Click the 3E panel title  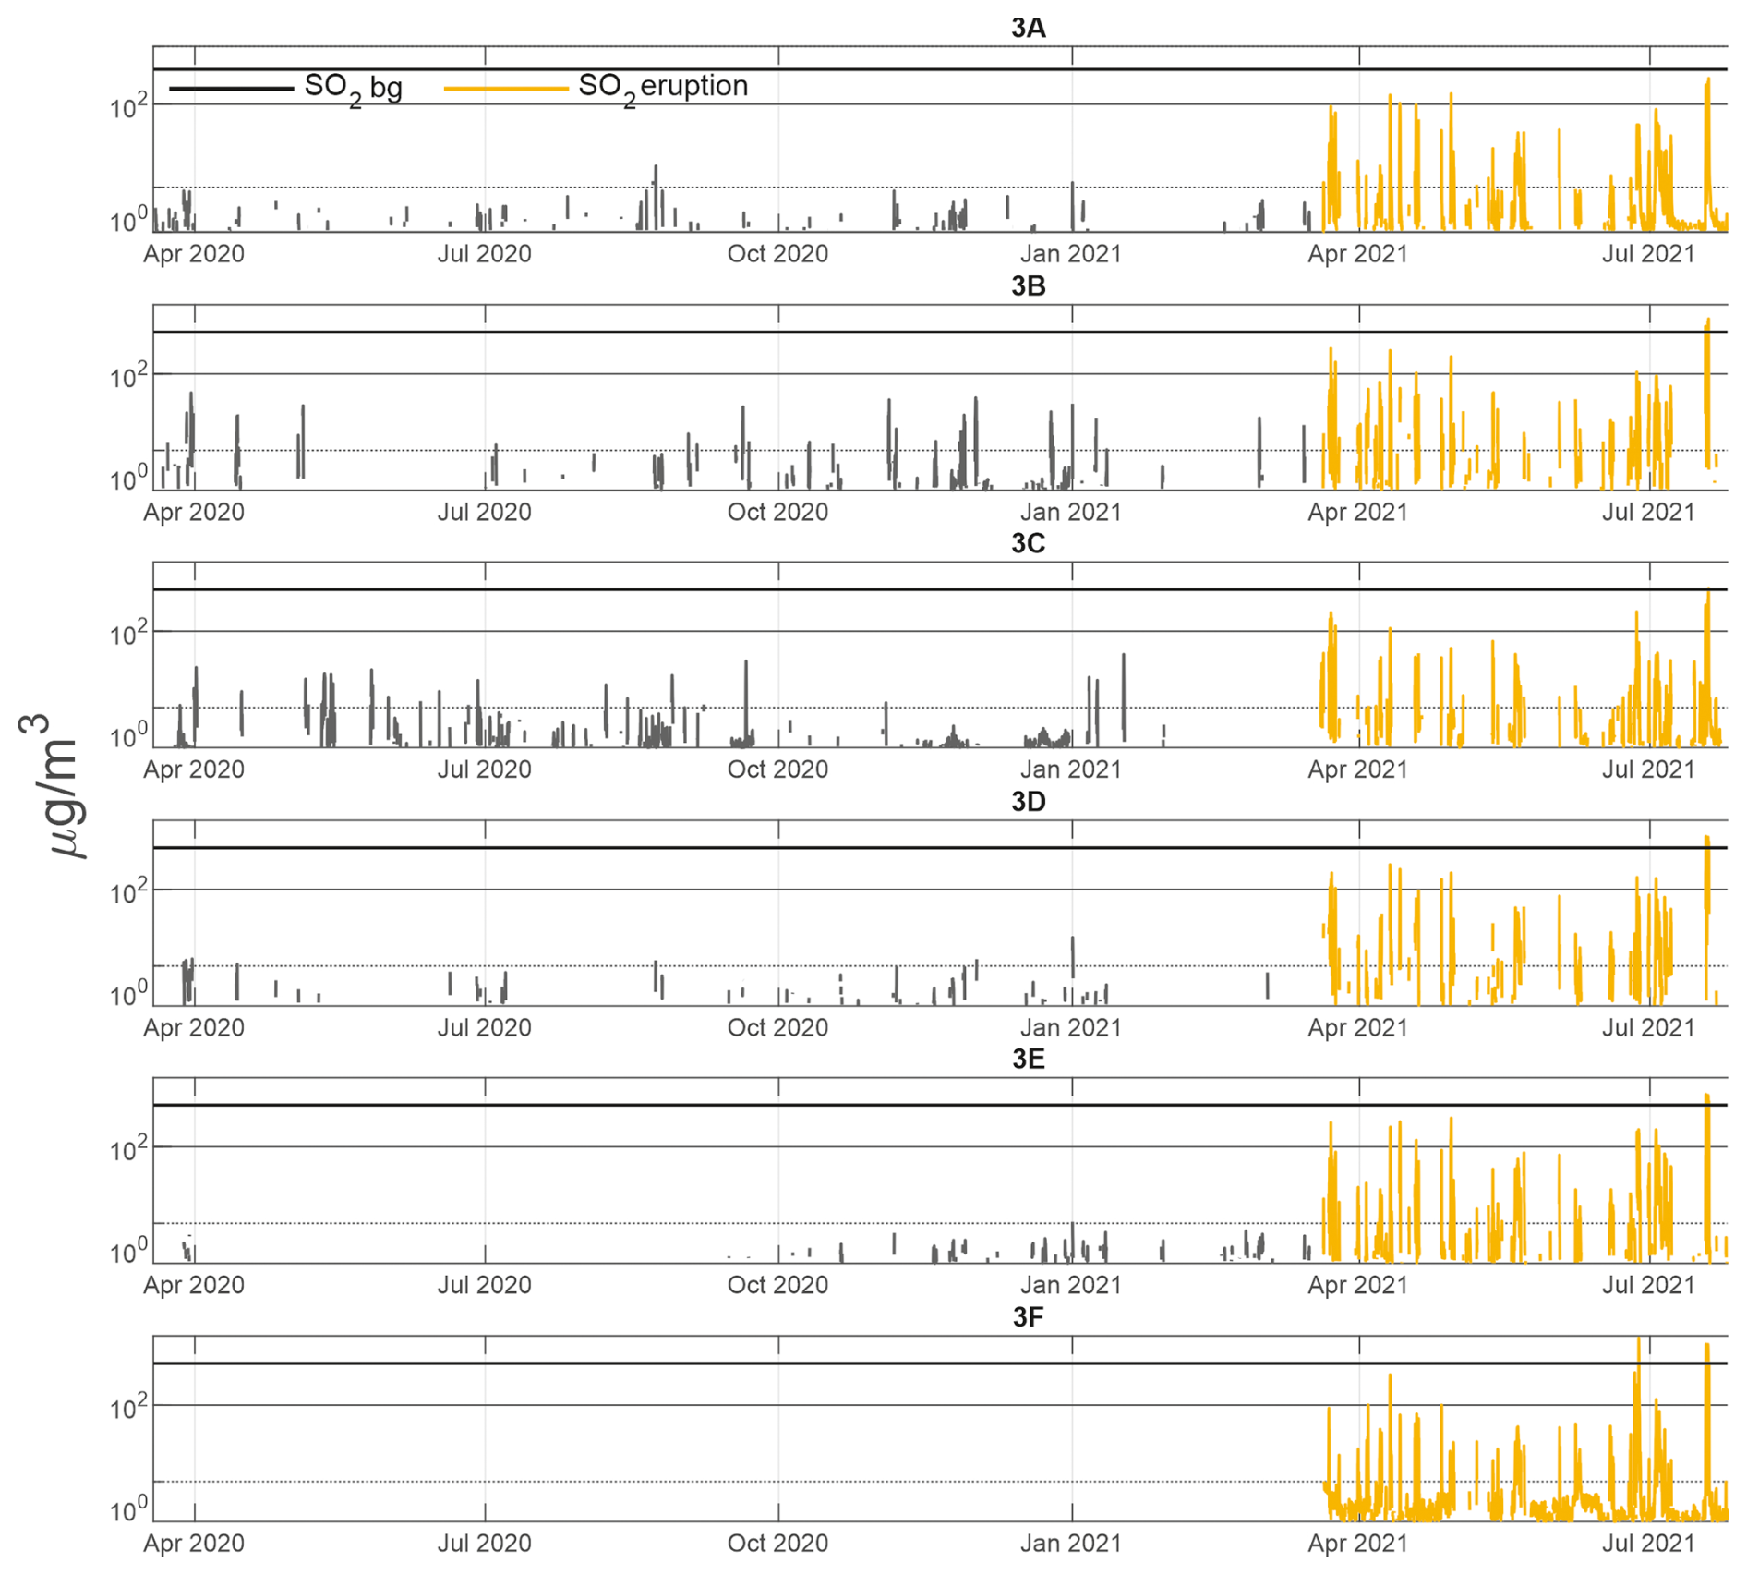(1028, 1059)
